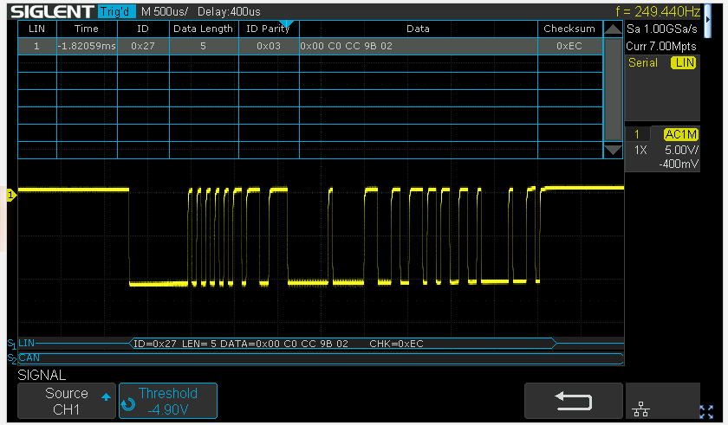
Task: Click the Checksum column header
Action: 569,29
